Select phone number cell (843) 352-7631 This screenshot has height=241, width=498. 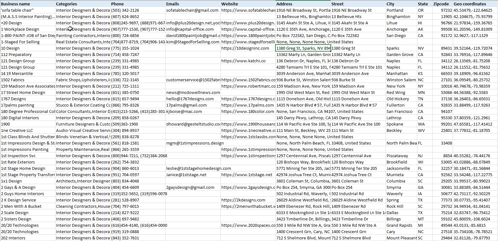[125, 238]
